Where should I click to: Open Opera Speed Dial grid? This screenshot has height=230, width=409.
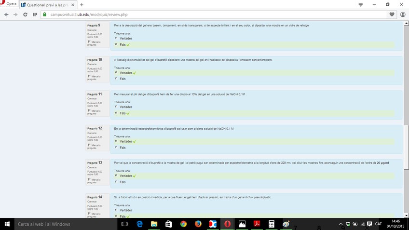click(x=35, y=14)
